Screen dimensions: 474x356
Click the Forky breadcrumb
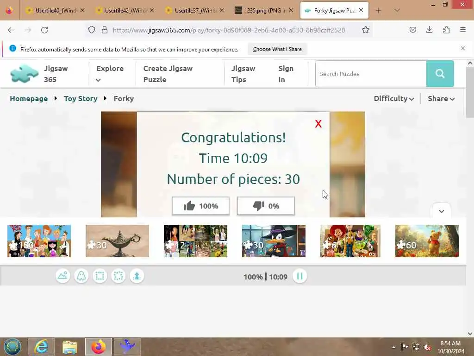coord(124,99)
